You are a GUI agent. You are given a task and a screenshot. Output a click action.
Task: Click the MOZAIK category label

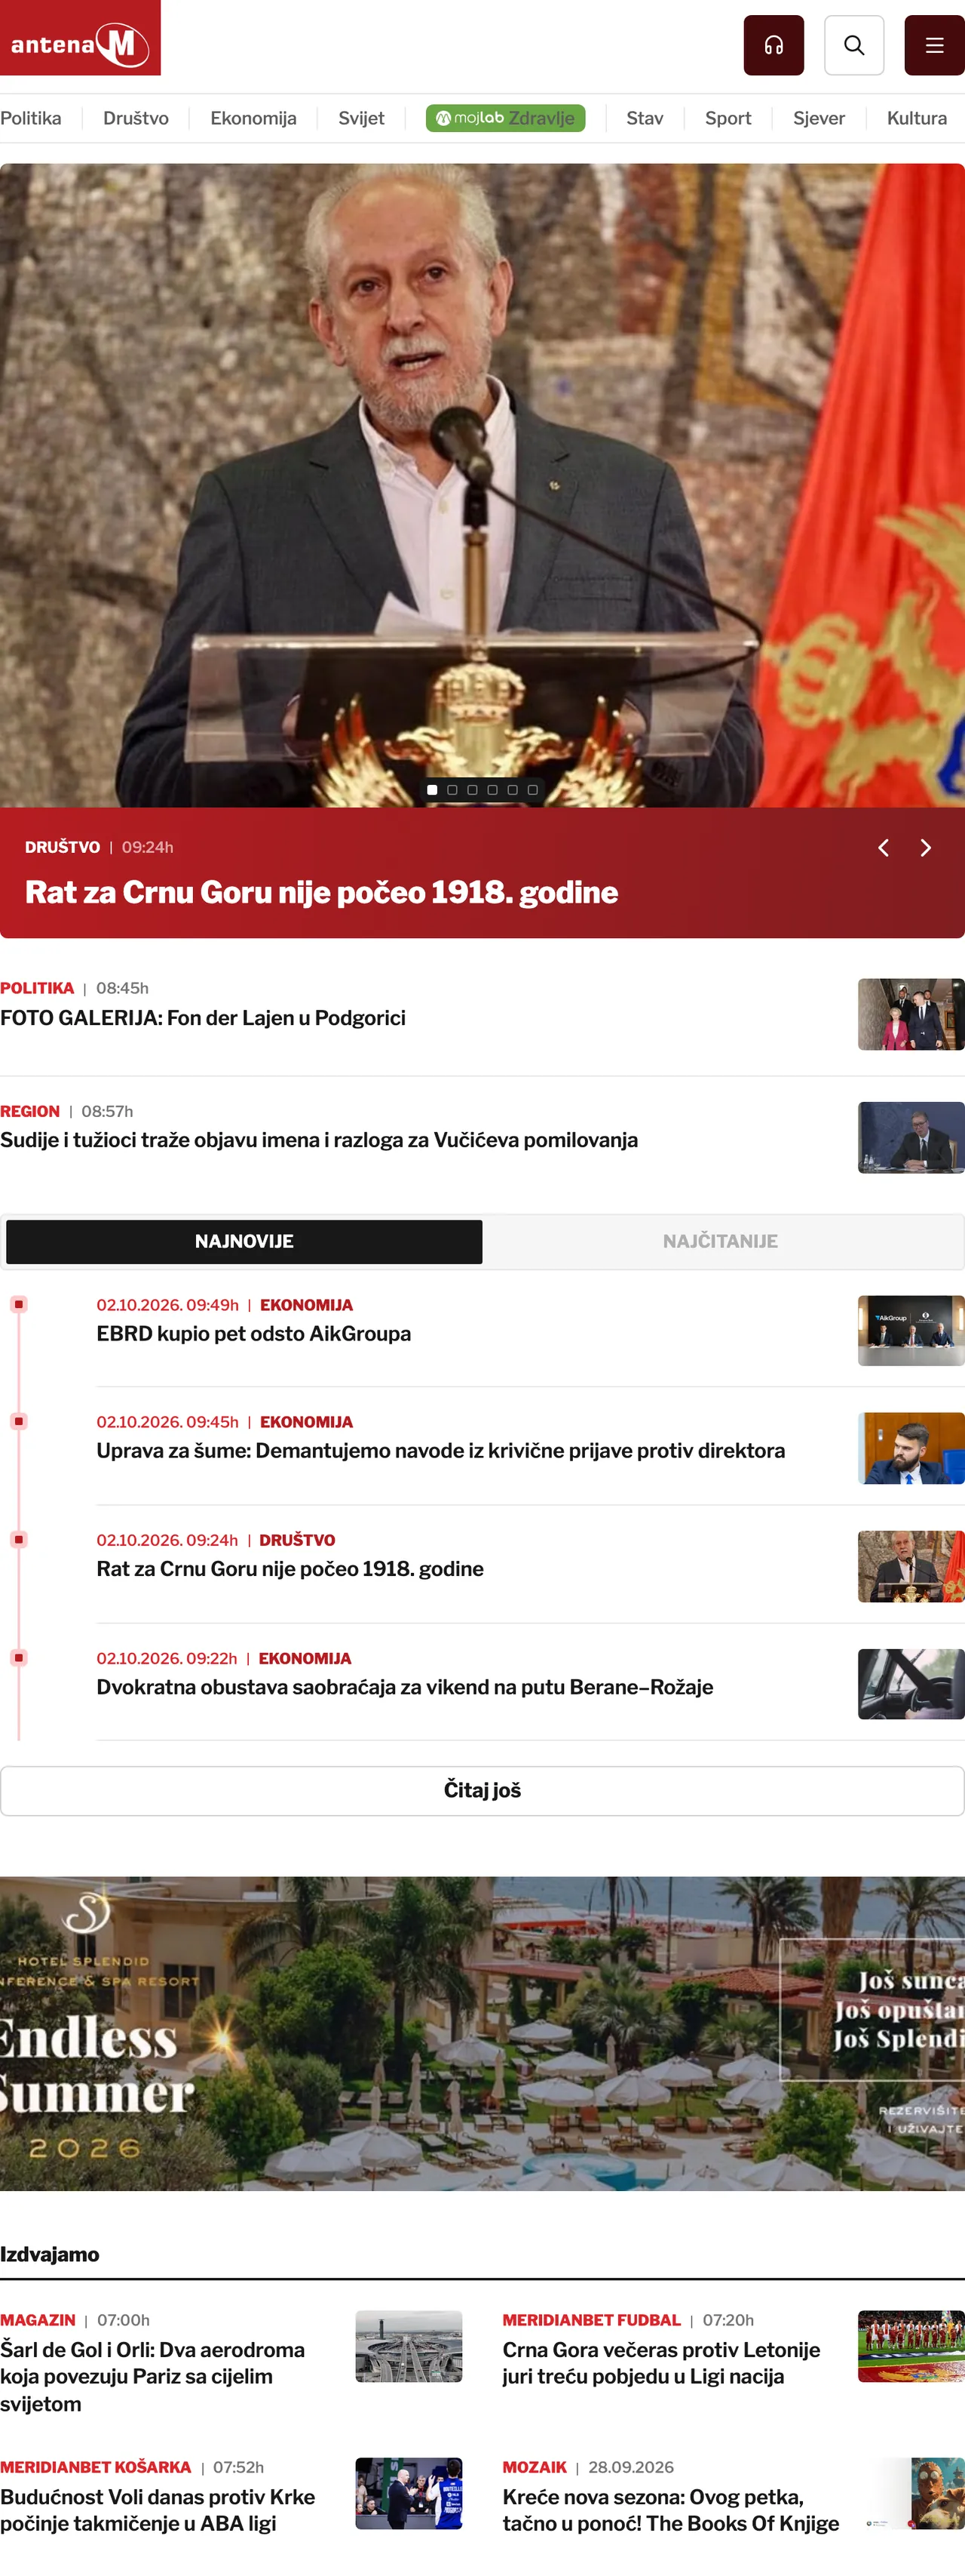click(535, 2467)
